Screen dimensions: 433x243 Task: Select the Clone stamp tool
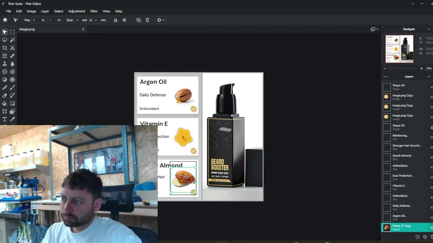pyautogui.click(x=5, y=64)
